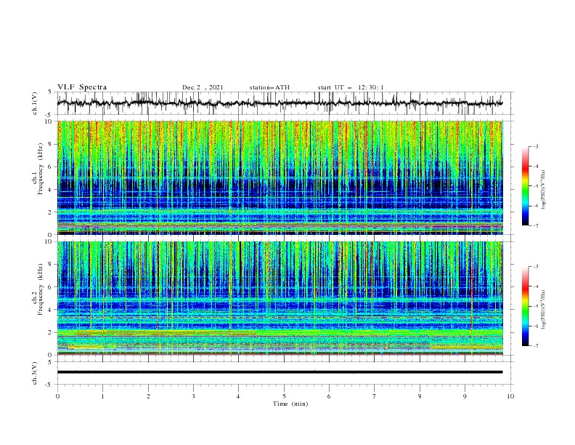Screen dimensions: 575x445
Task: Click the "-4" label on ch.1 colorbar
Action: [536, 167]
